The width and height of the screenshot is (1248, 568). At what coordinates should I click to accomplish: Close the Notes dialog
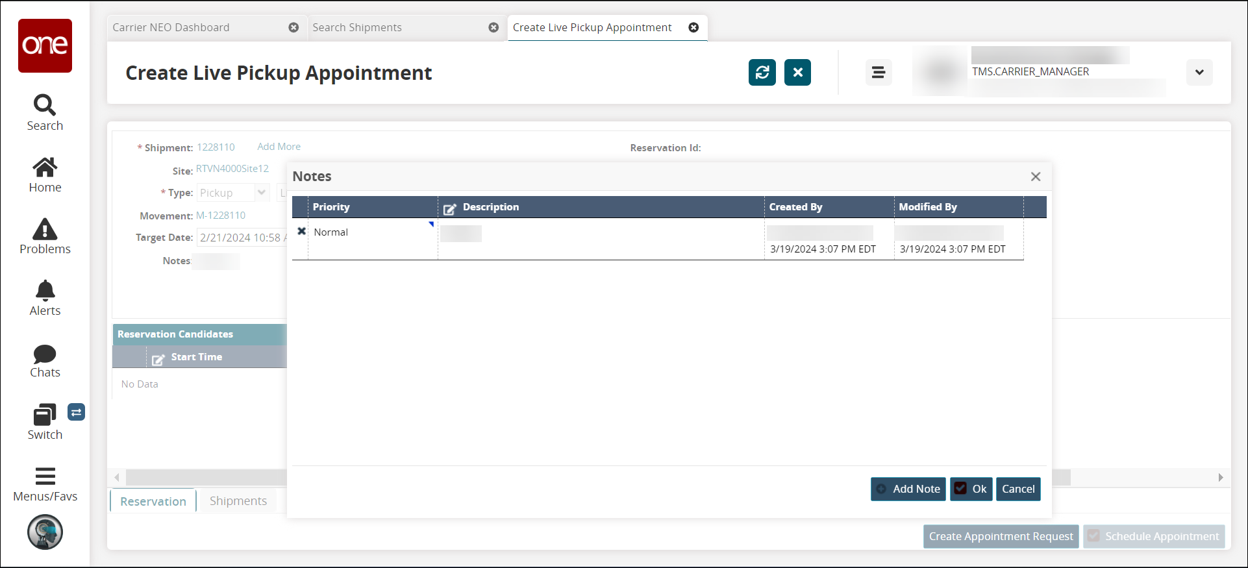click(1036, 177)
